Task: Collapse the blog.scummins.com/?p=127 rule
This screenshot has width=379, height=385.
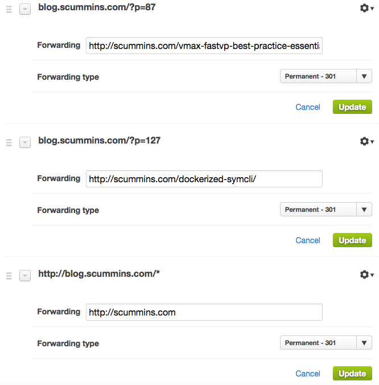Action: pyautogui.click(x=25, y=142)
